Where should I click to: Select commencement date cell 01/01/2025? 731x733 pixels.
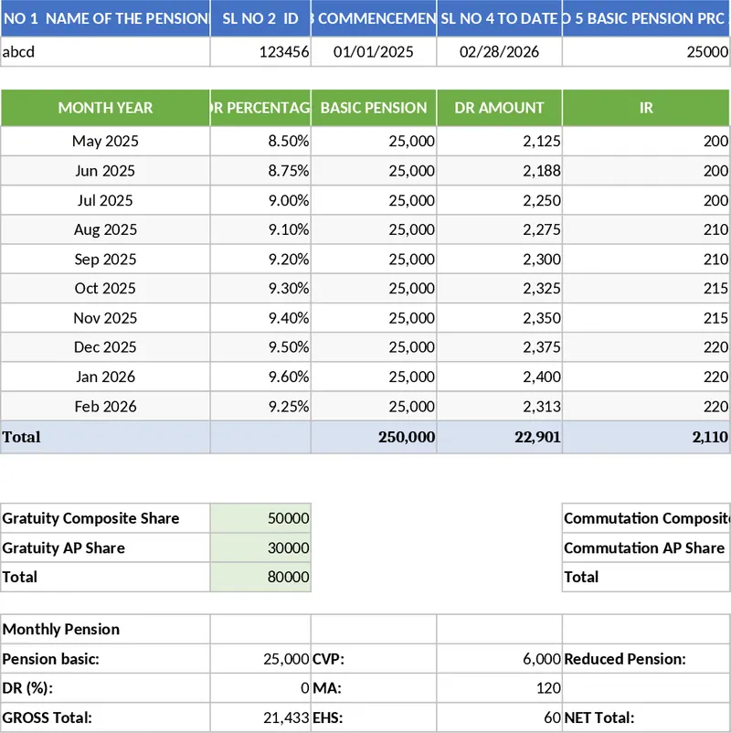(x=374, y=52)
